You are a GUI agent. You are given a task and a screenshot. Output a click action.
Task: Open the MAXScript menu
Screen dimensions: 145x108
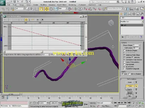[x=92, y=5]
